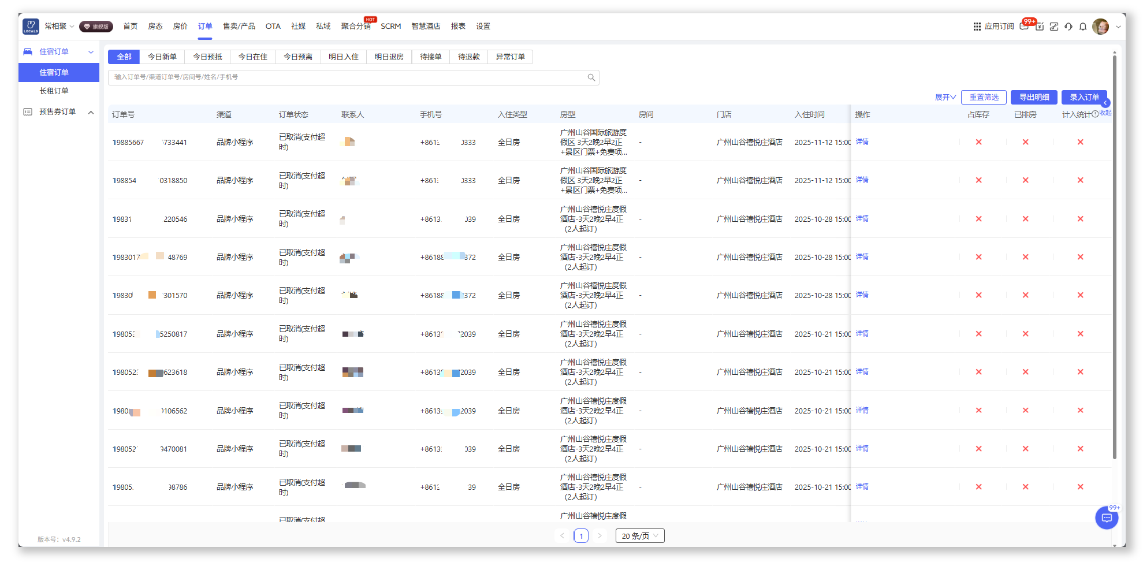Open the 房态 top menu
This screenshot has width=1143, height=566.
coord(155,27)
